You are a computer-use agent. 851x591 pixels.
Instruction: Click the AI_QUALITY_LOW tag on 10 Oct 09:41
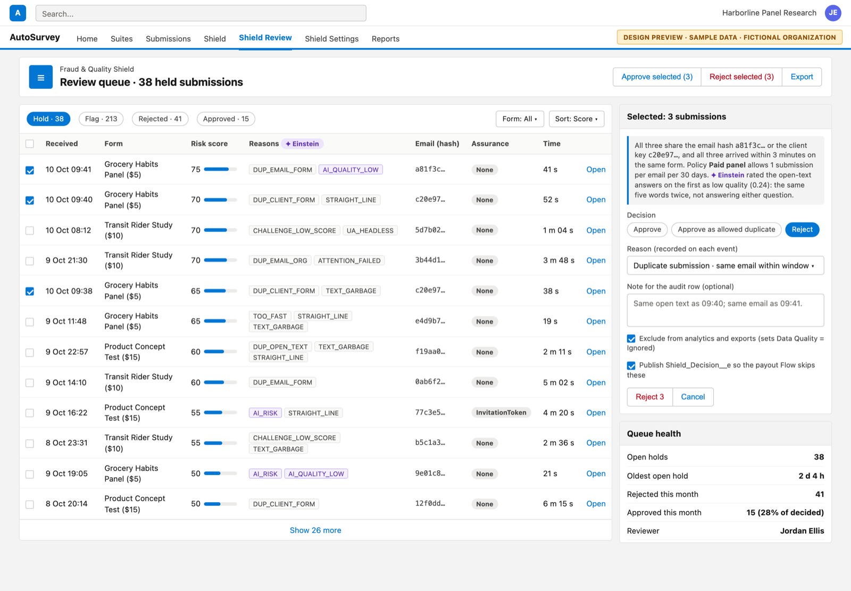point(351,170)
